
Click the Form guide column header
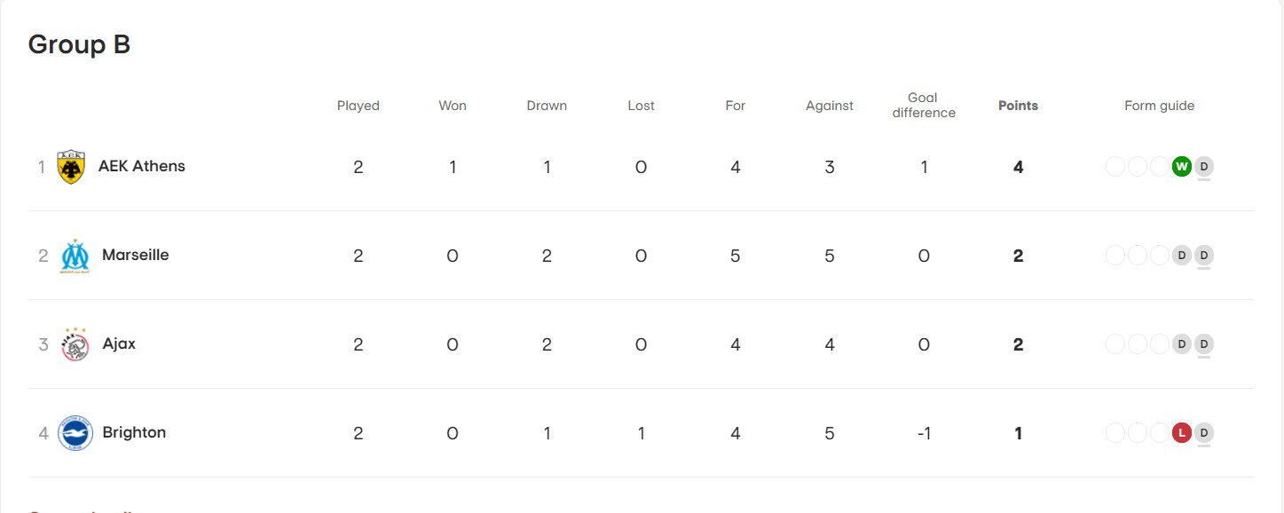[x=1159, y=106]
